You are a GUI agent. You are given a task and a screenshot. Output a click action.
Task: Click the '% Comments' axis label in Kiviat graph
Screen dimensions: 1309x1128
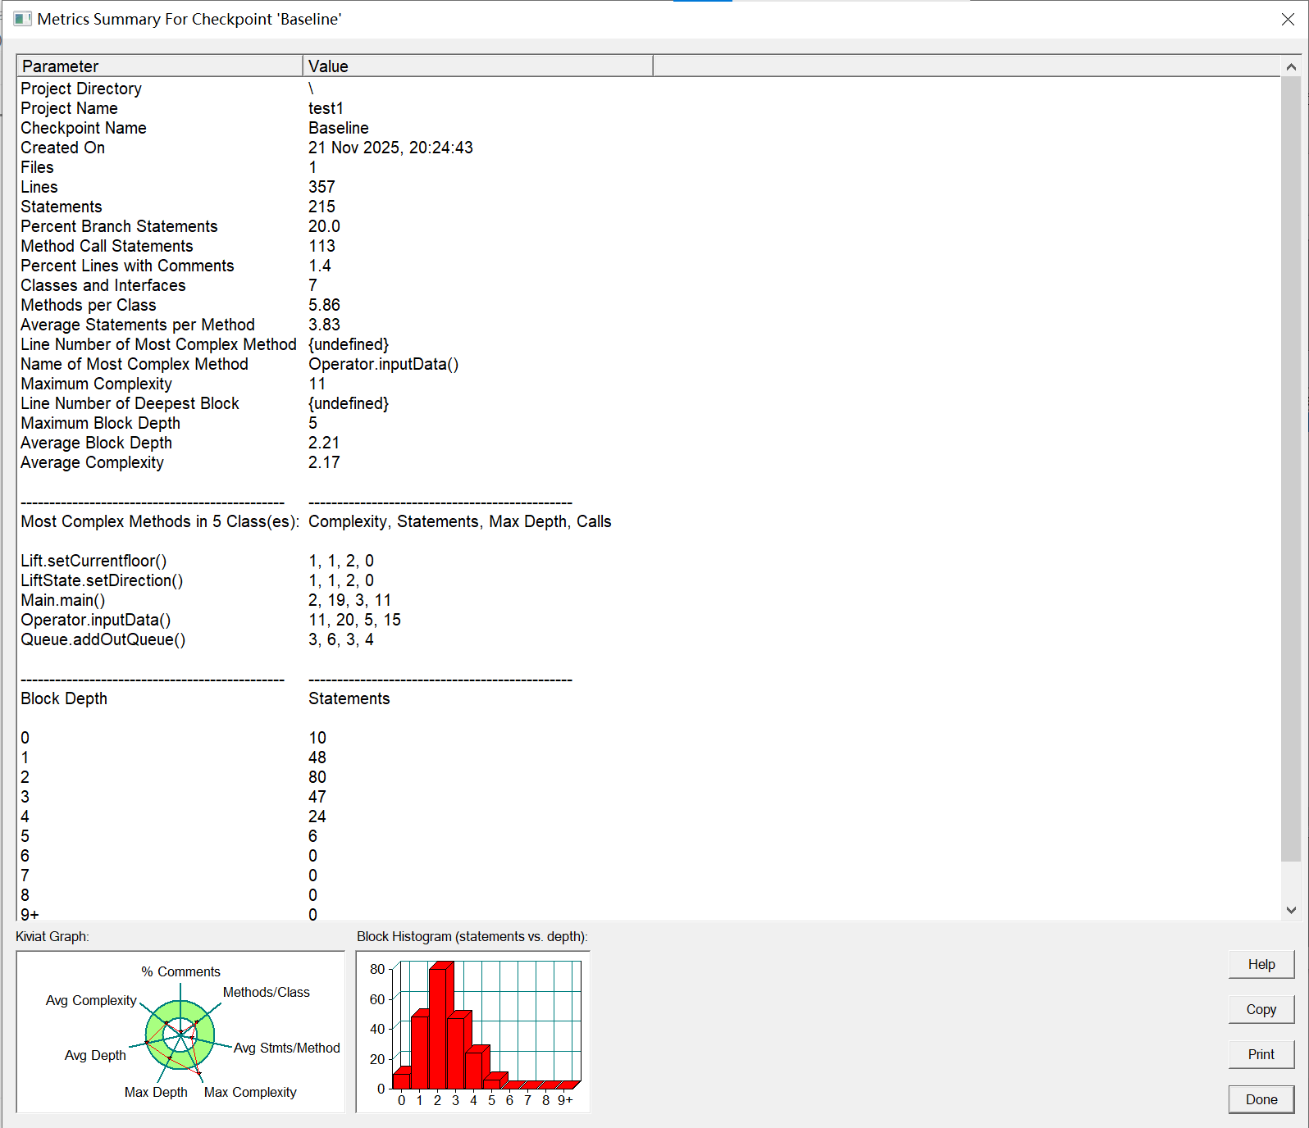click(180, 971)
